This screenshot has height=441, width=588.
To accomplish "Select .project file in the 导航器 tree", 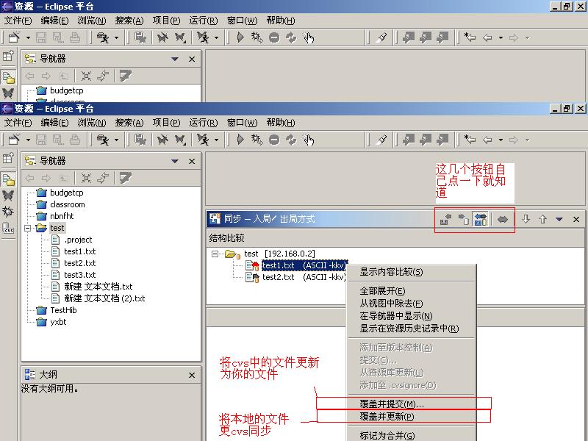I will (78, 240).
